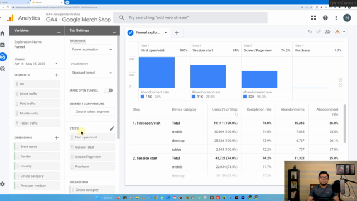Select the Mobile traffic segment
The image size is (357, 201).
(x=37, y=113)
